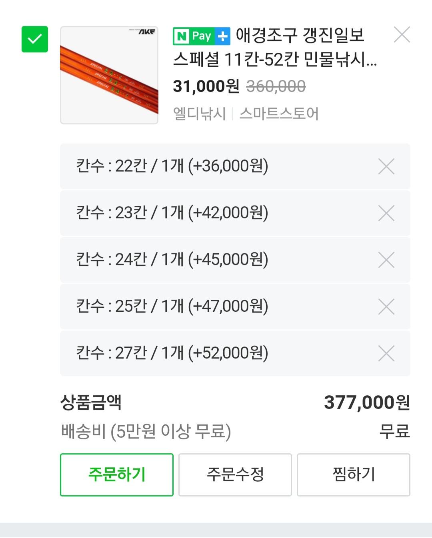
Task: Remove the whole product with top X icon
Action: (x=402, y=35)
